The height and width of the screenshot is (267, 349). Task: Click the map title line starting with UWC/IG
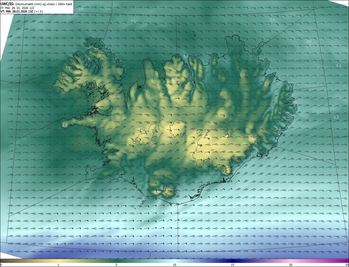tap(36, 4)
